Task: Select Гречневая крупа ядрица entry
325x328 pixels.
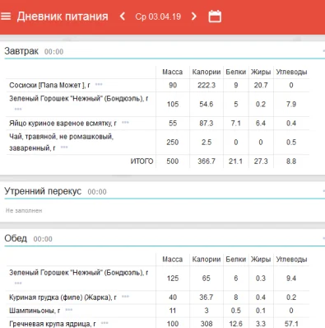Action: pos(53,324)
